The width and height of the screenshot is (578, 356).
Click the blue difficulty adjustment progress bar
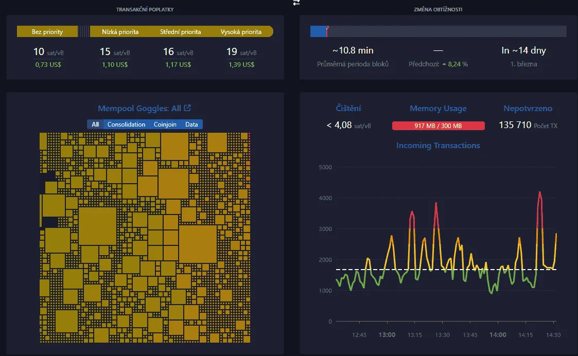tap(318, 32)
